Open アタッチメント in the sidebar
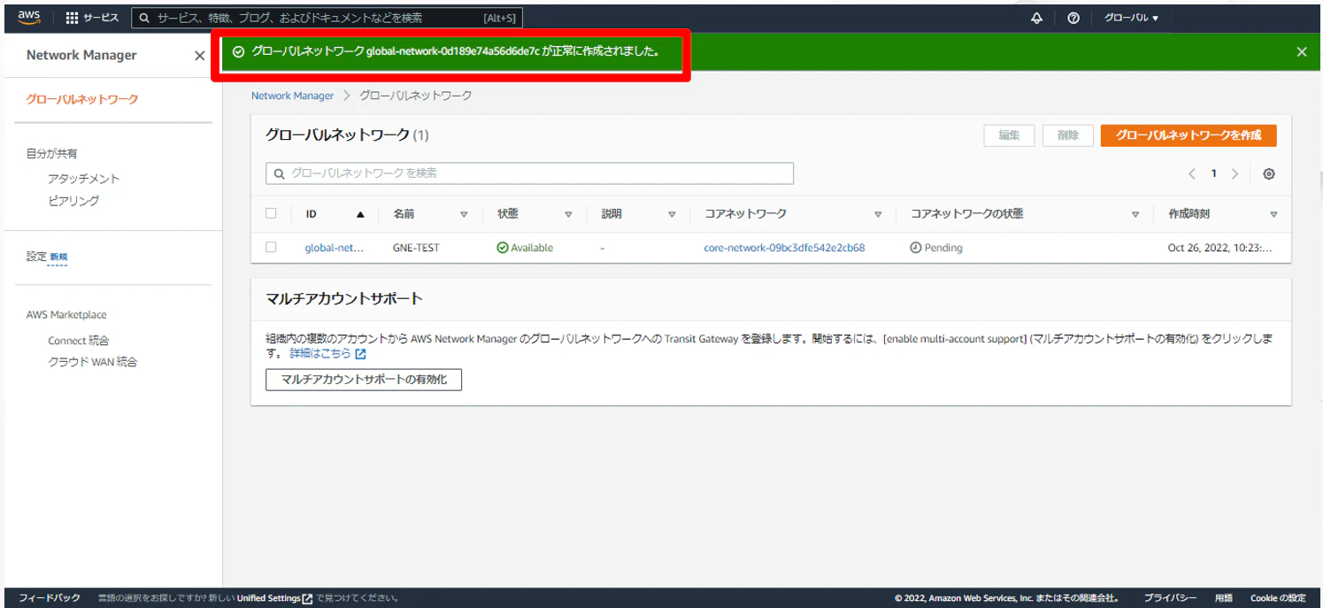Viewport: 1323px width, 608px height. (x=84, y=179)
